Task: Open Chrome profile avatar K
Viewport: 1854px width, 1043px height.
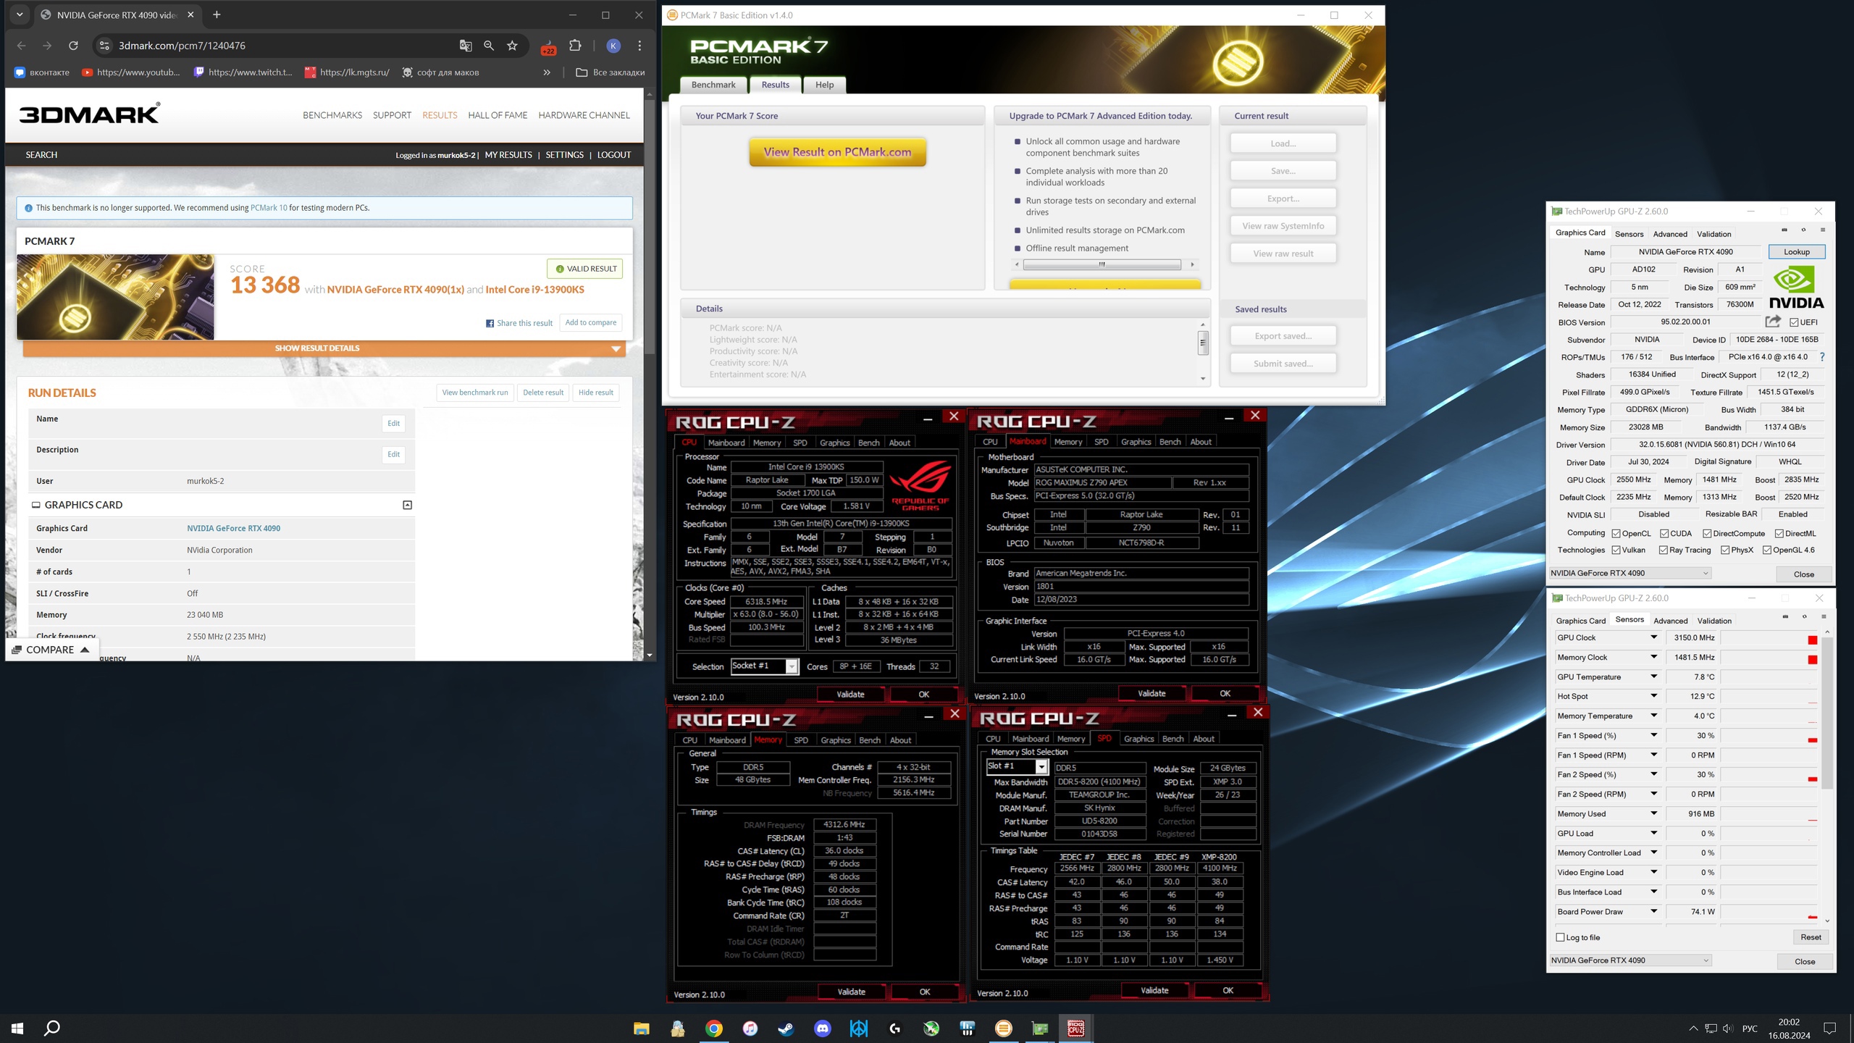Action: click(x=613, y=46)
